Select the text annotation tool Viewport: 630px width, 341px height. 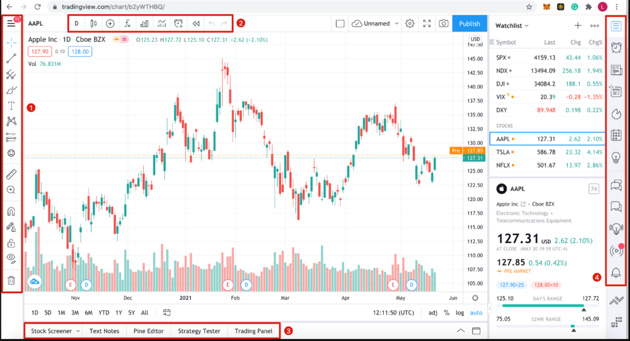point(11,106)
